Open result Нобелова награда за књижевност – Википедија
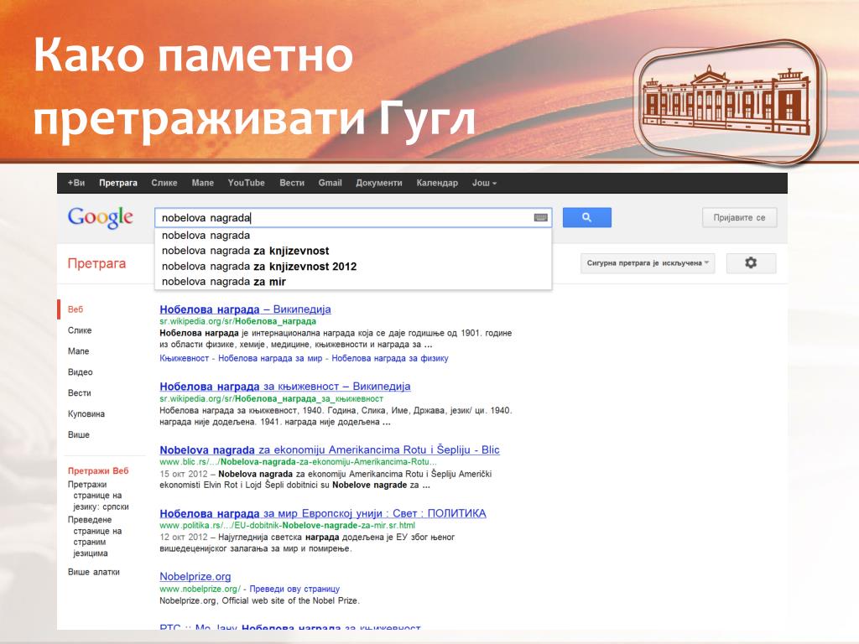The width and height of the screenshot is (859, 644). click(x=285, y=387)
